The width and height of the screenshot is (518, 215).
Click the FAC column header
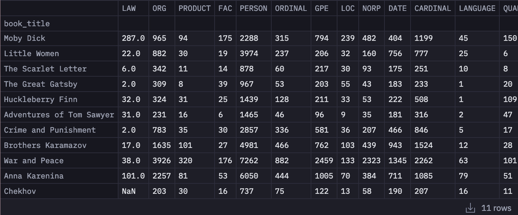pos(225,8)
